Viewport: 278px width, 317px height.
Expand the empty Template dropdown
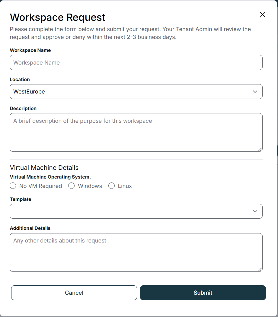point(136,211)
